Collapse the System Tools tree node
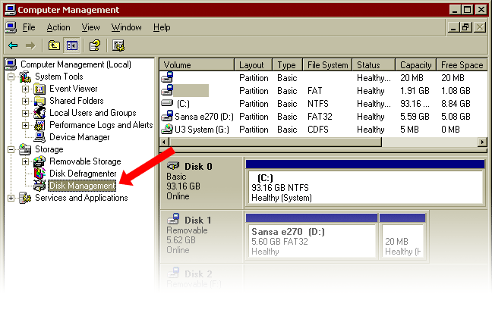This screenshot has height=316, width=492. click(x=11, y=77)
